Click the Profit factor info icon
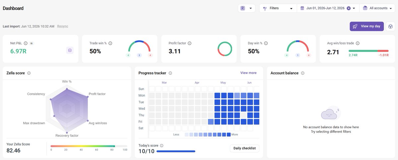Screen dimensions: 398x160 tap(189, 43)
